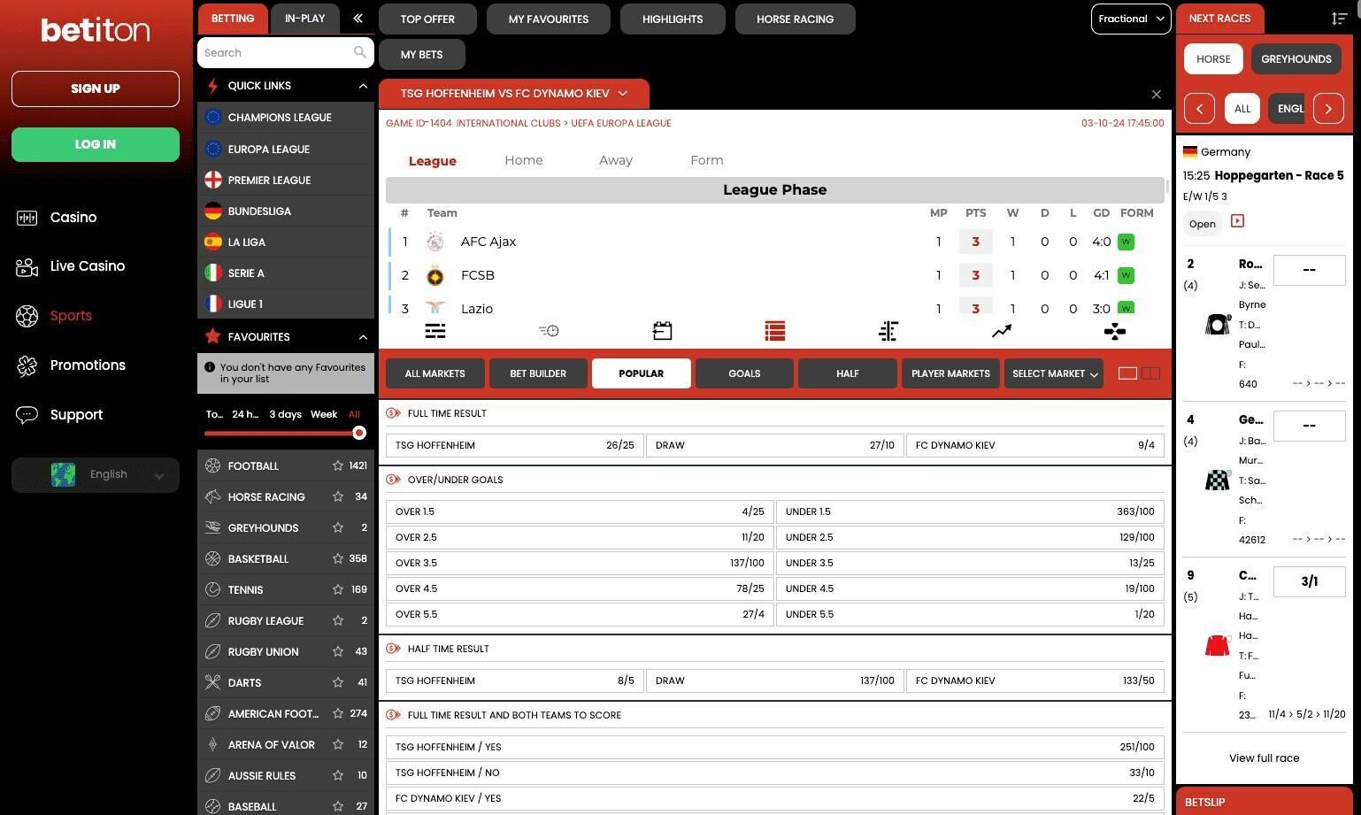
Task: Go to next race country with right arrow
Action: (1328, 109)
